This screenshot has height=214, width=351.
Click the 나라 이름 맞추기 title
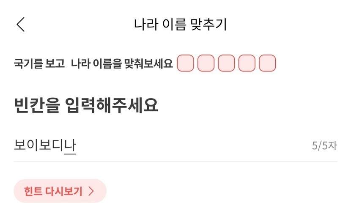click(x=181, y=24)
